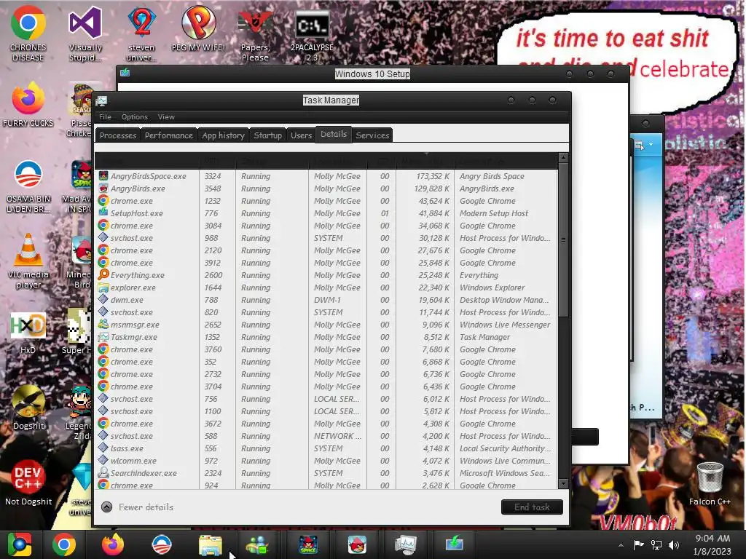Click the Task Manager scrollbar down arrow
This screenshot has height=559, width=746.
click(x=563, y=484)
